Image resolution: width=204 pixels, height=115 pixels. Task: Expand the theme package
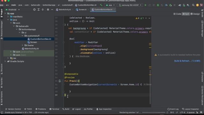[x=22, y=45]
